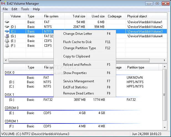The width and height of the screenshot is (171, 137).
Task: Click Partition type column header
Action: click(x=142, y=67)
